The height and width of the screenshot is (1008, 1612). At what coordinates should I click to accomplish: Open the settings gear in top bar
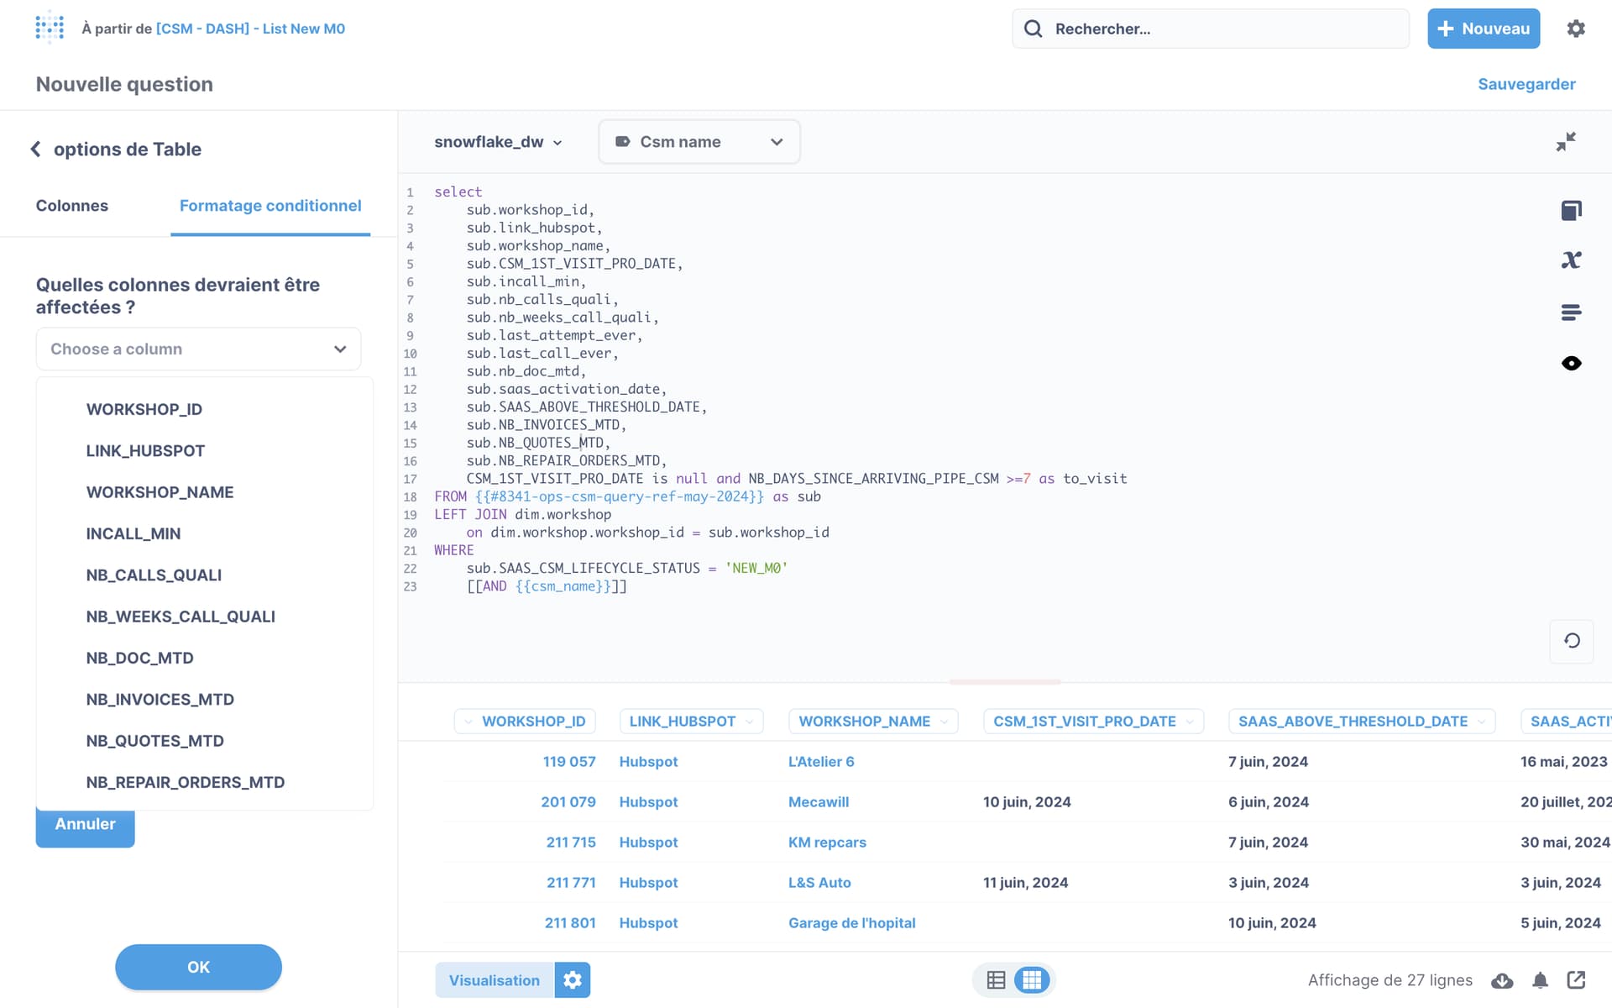coord(1576,29)
